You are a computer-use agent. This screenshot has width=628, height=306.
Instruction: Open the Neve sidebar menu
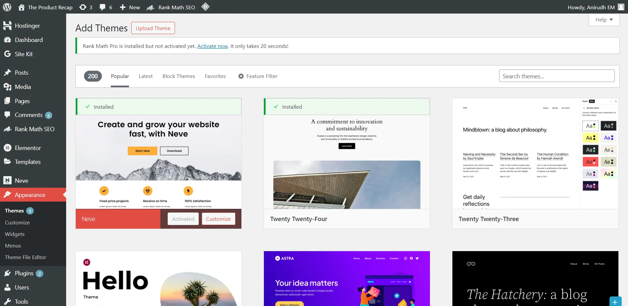33,180
